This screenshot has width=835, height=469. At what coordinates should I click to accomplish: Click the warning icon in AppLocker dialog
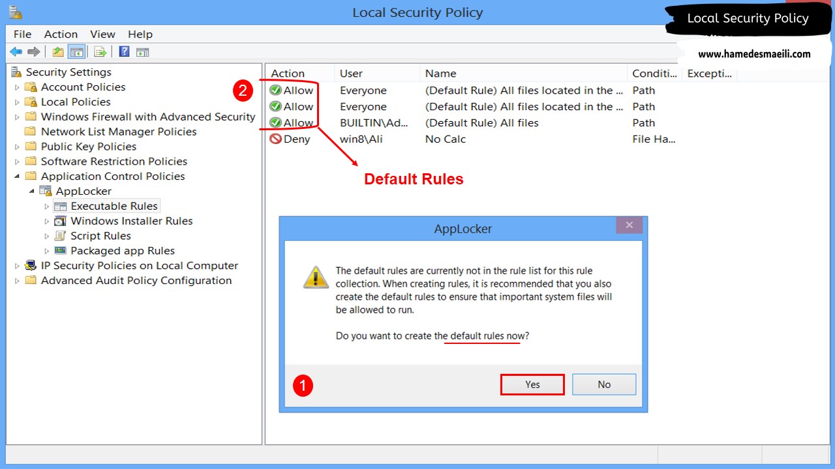316,277
